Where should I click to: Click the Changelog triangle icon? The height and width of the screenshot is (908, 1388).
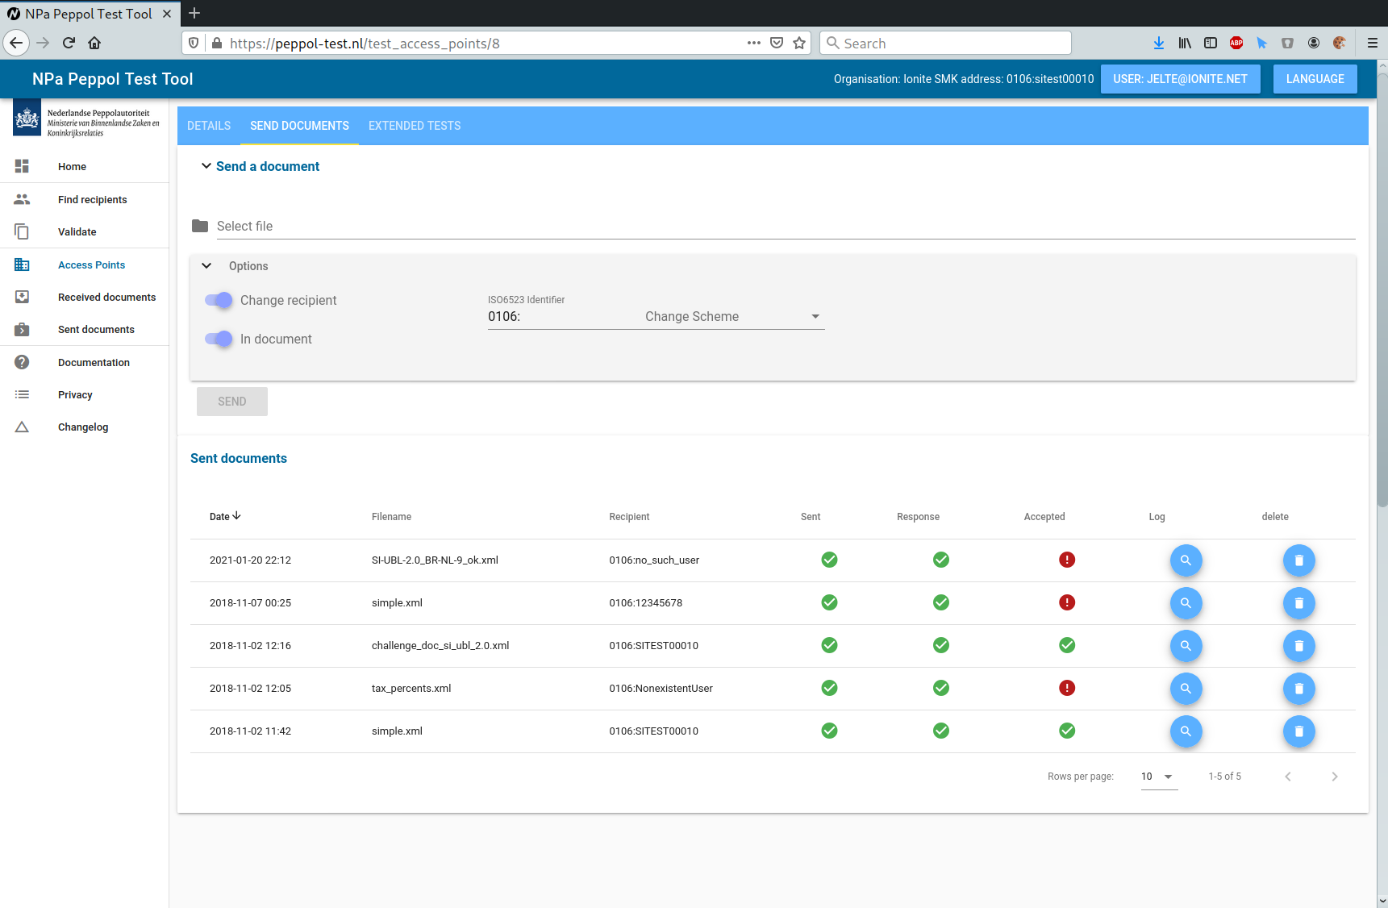point(22,427)
